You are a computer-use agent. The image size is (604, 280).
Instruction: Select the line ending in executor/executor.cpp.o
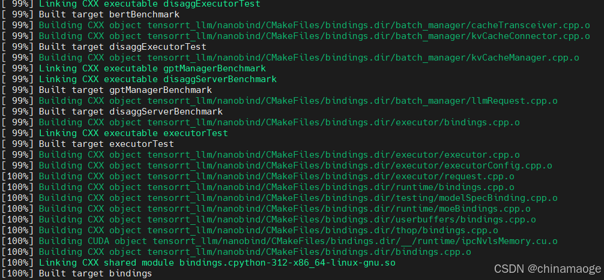pos(261,155)
